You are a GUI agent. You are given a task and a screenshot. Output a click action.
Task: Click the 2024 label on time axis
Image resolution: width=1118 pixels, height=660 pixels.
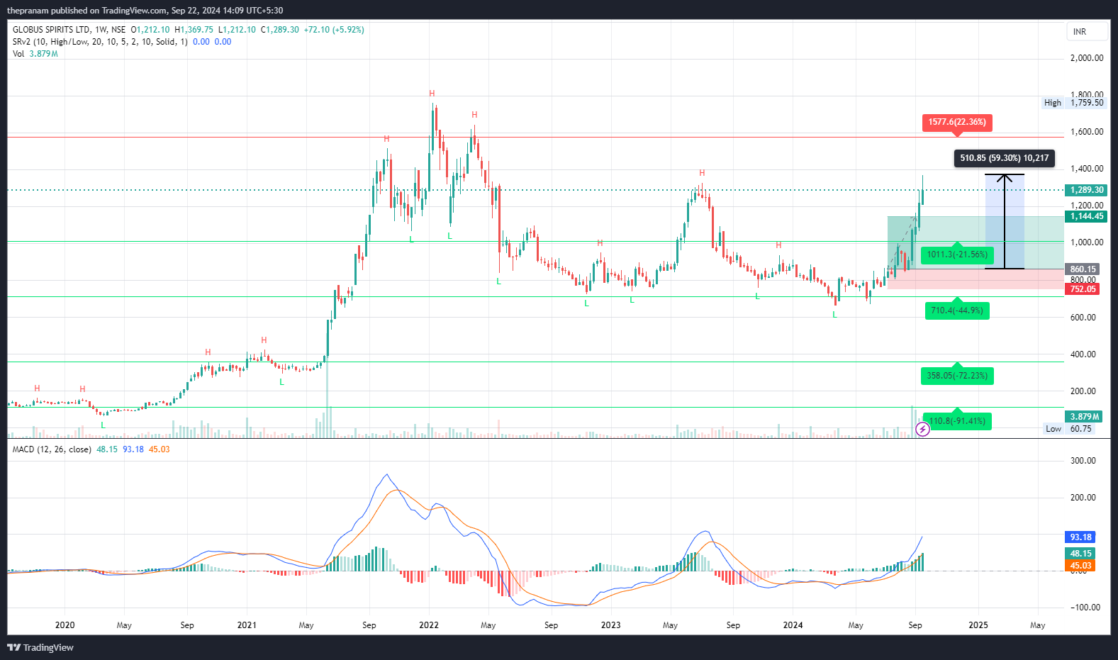[793, 625]
